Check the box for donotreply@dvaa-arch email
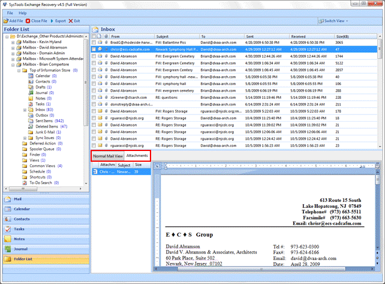Screen dimensions: 385x284 click(94, 104)
